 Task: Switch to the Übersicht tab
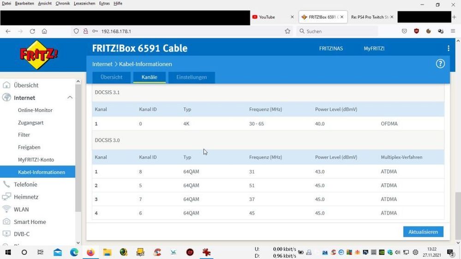(111, 77)
